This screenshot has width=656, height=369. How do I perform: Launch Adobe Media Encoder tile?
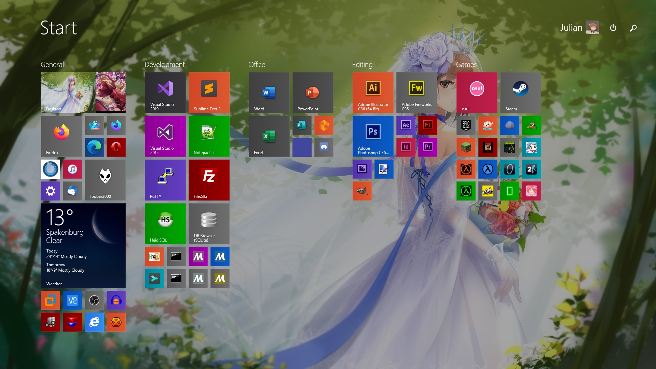tap(362, 169)
